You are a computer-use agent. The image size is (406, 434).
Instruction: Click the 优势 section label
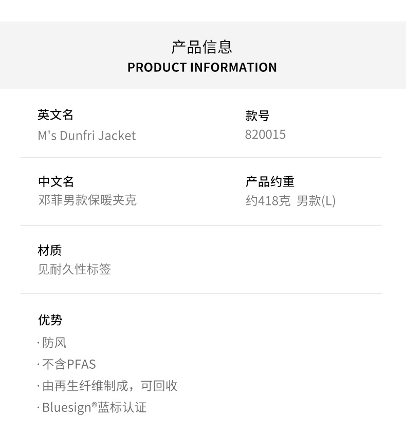(50, 320)
